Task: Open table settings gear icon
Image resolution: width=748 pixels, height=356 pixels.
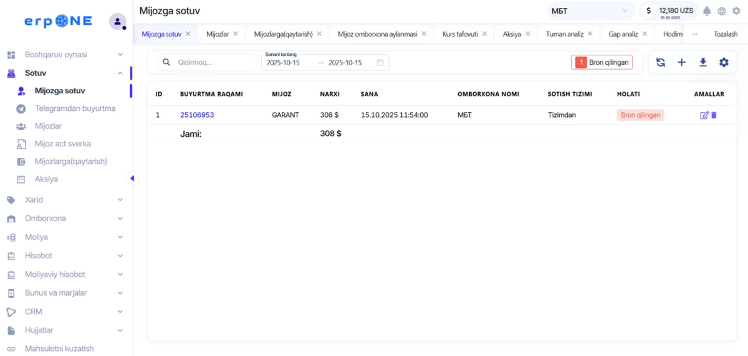Action: click(724, 62)
